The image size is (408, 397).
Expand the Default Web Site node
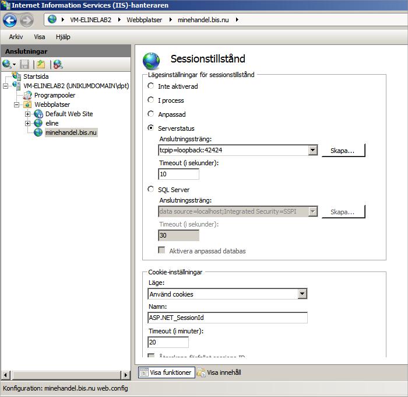[27, 114]
